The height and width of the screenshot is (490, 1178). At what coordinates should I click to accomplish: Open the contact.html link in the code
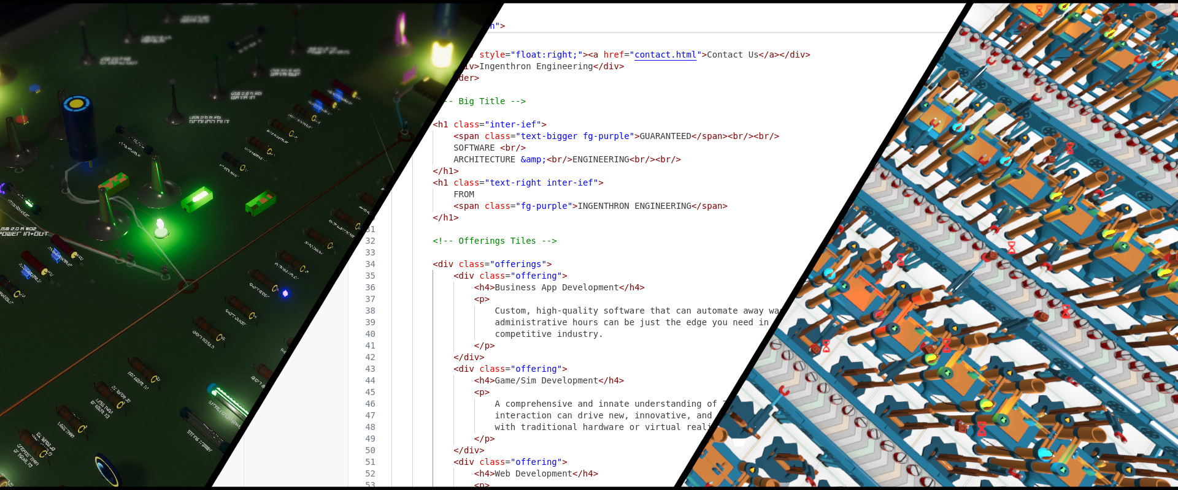pos(666,55)
